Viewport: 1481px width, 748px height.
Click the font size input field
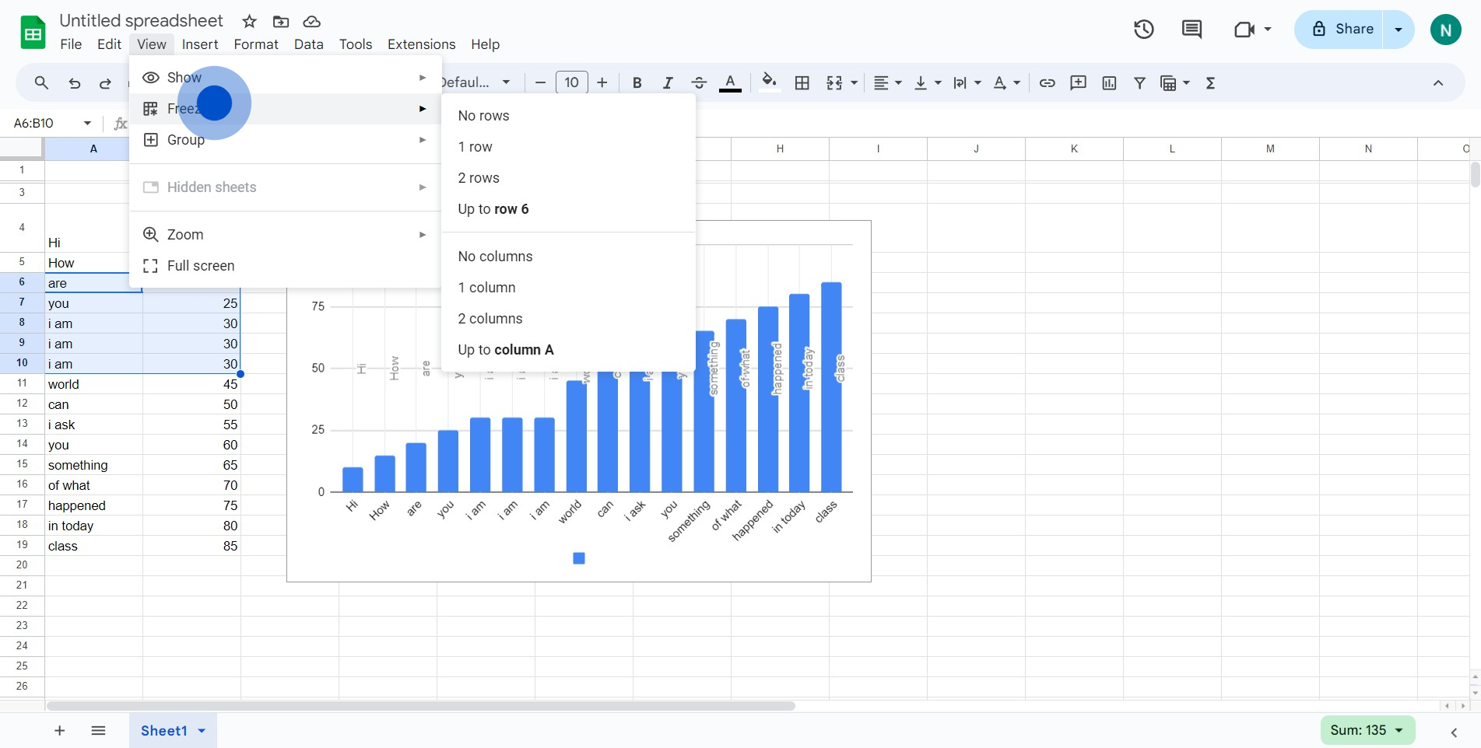tap(571, 83)
